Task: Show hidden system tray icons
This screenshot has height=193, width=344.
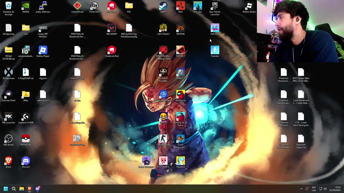Action: pyautogui.click(x=301, y=189)
